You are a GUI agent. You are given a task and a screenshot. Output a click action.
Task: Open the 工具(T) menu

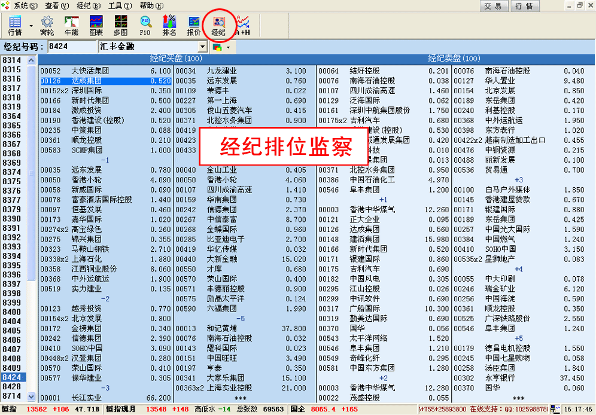(119, 5)
